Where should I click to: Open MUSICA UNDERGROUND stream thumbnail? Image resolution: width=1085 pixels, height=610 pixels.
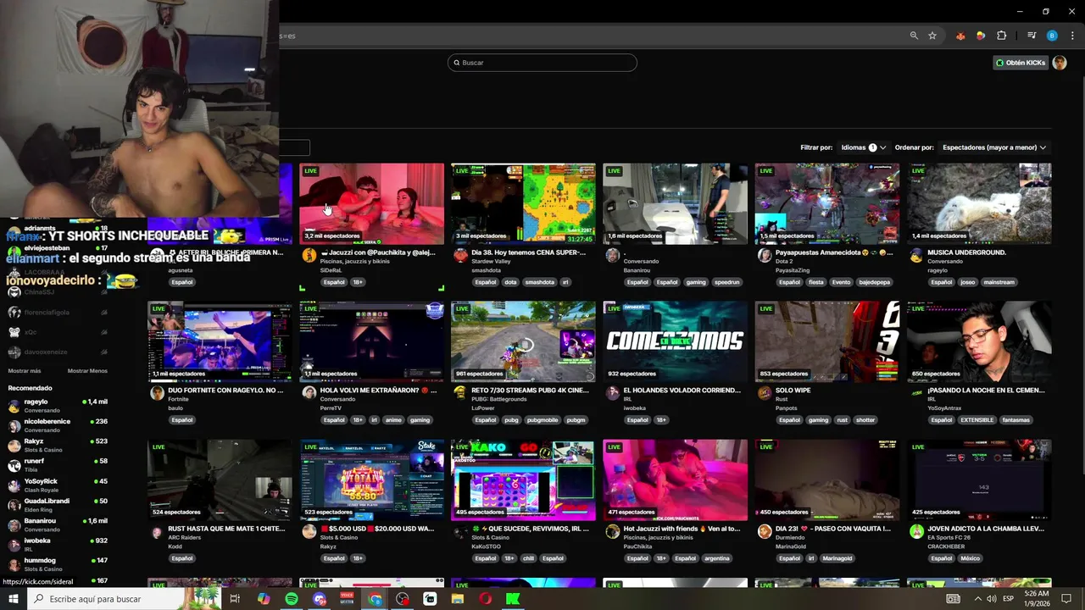point(979,203)
